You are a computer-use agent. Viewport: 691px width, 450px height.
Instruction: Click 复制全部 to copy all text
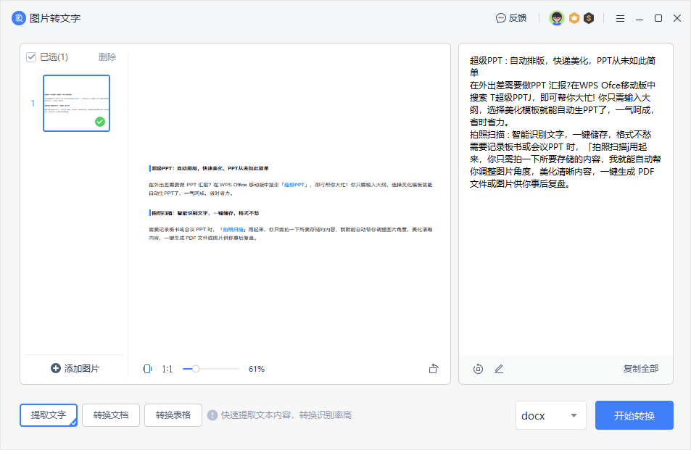pyautogui.click(x=641, y=369)
